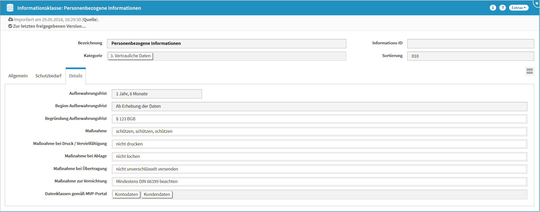Switch to the Schutzbedarf tab
This screenshot has width=540, height=212.
(x=48, y=76)
